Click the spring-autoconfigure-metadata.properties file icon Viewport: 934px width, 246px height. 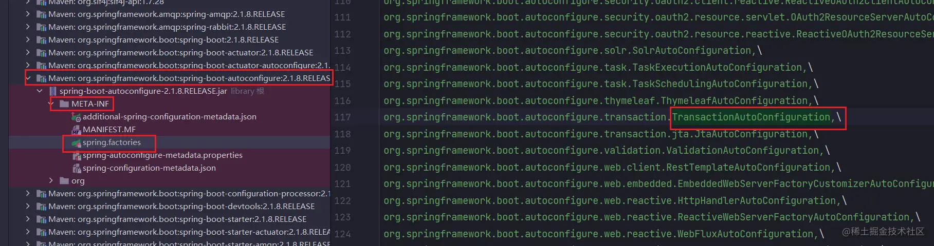pyautogui.click(x=76, y=155)
